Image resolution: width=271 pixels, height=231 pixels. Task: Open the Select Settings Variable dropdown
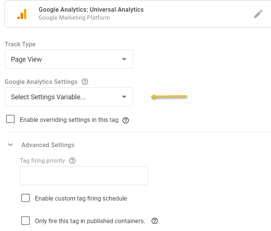(x=69, y=97)
